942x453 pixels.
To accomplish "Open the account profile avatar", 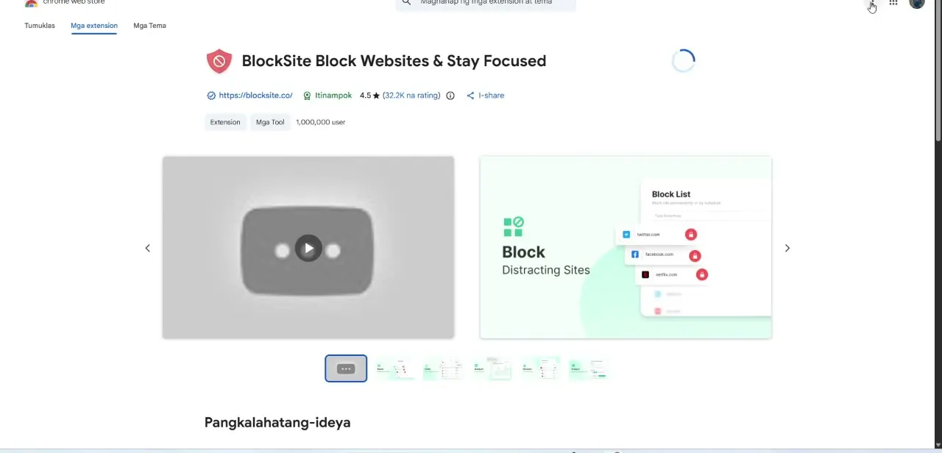I will [917, 3].
